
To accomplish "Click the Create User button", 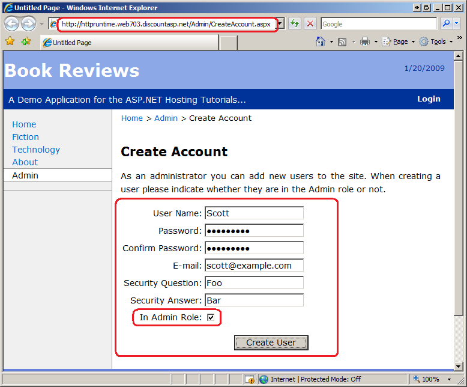I will pos(271,343).
